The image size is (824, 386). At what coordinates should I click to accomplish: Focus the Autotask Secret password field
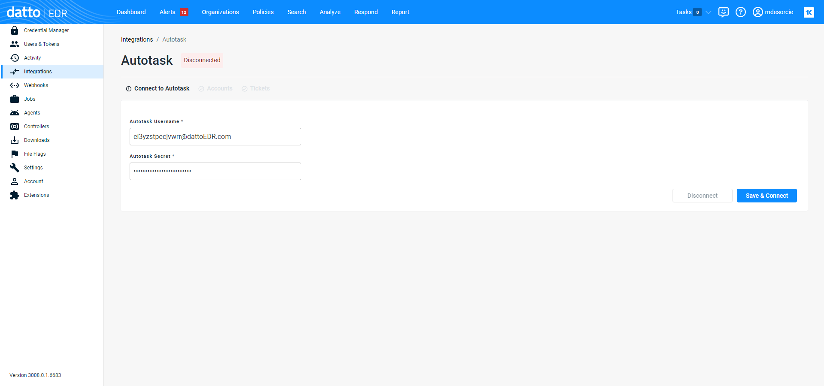coord(215,171)
